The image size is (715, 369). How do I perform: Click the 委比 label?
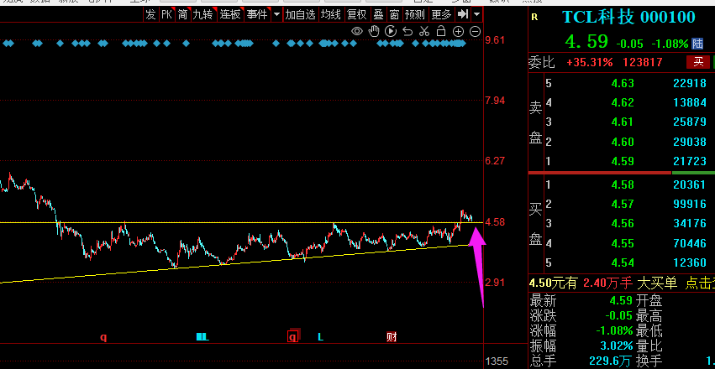pos(542,62)
